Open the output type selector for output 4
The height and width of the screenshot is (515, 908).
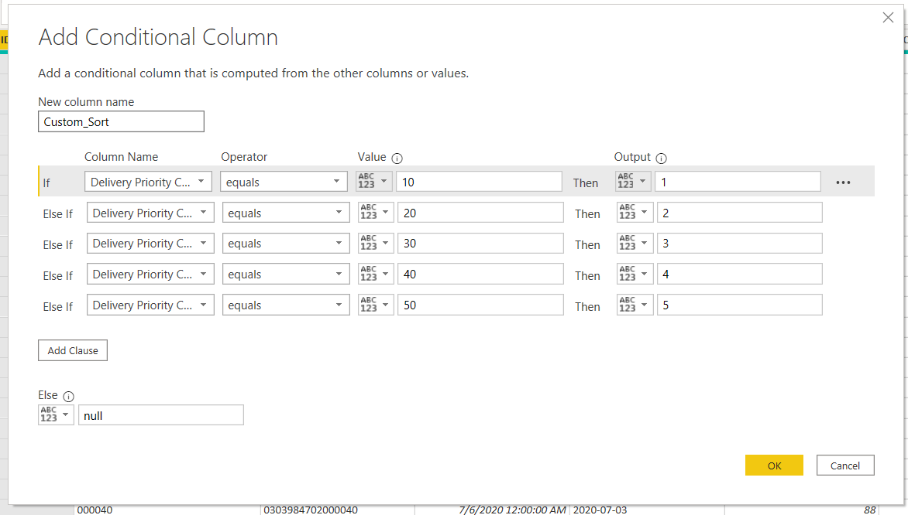click(x=635, y=274)
